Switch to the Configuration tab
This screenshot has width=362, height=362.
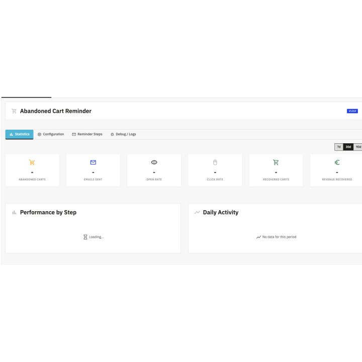pyautogui.click(x=51, y=134)
